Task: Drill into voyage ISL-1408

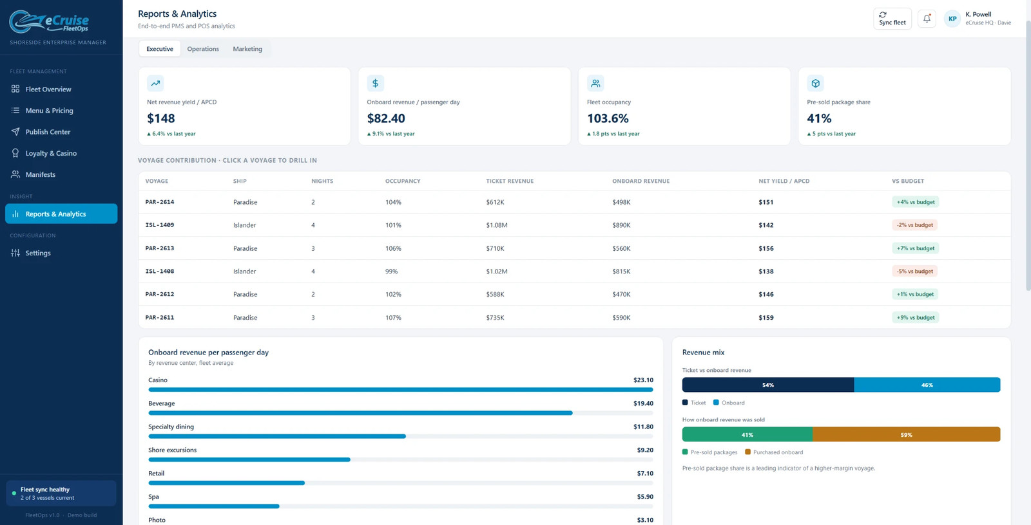Action: tap(574, 271)
